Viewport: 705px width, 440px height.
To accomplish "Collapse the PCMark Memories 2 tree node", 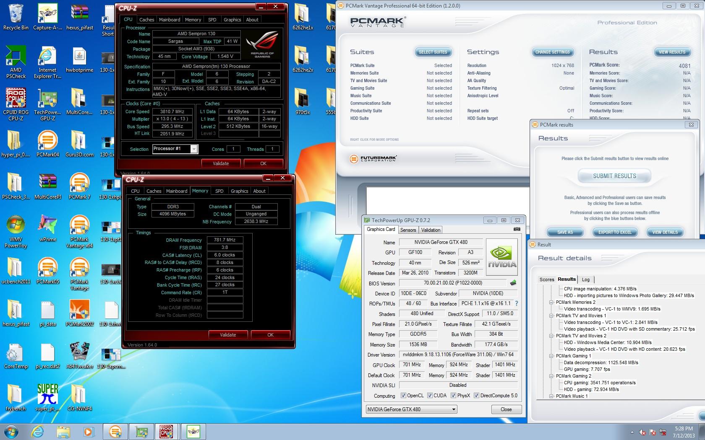I will 551,302.
